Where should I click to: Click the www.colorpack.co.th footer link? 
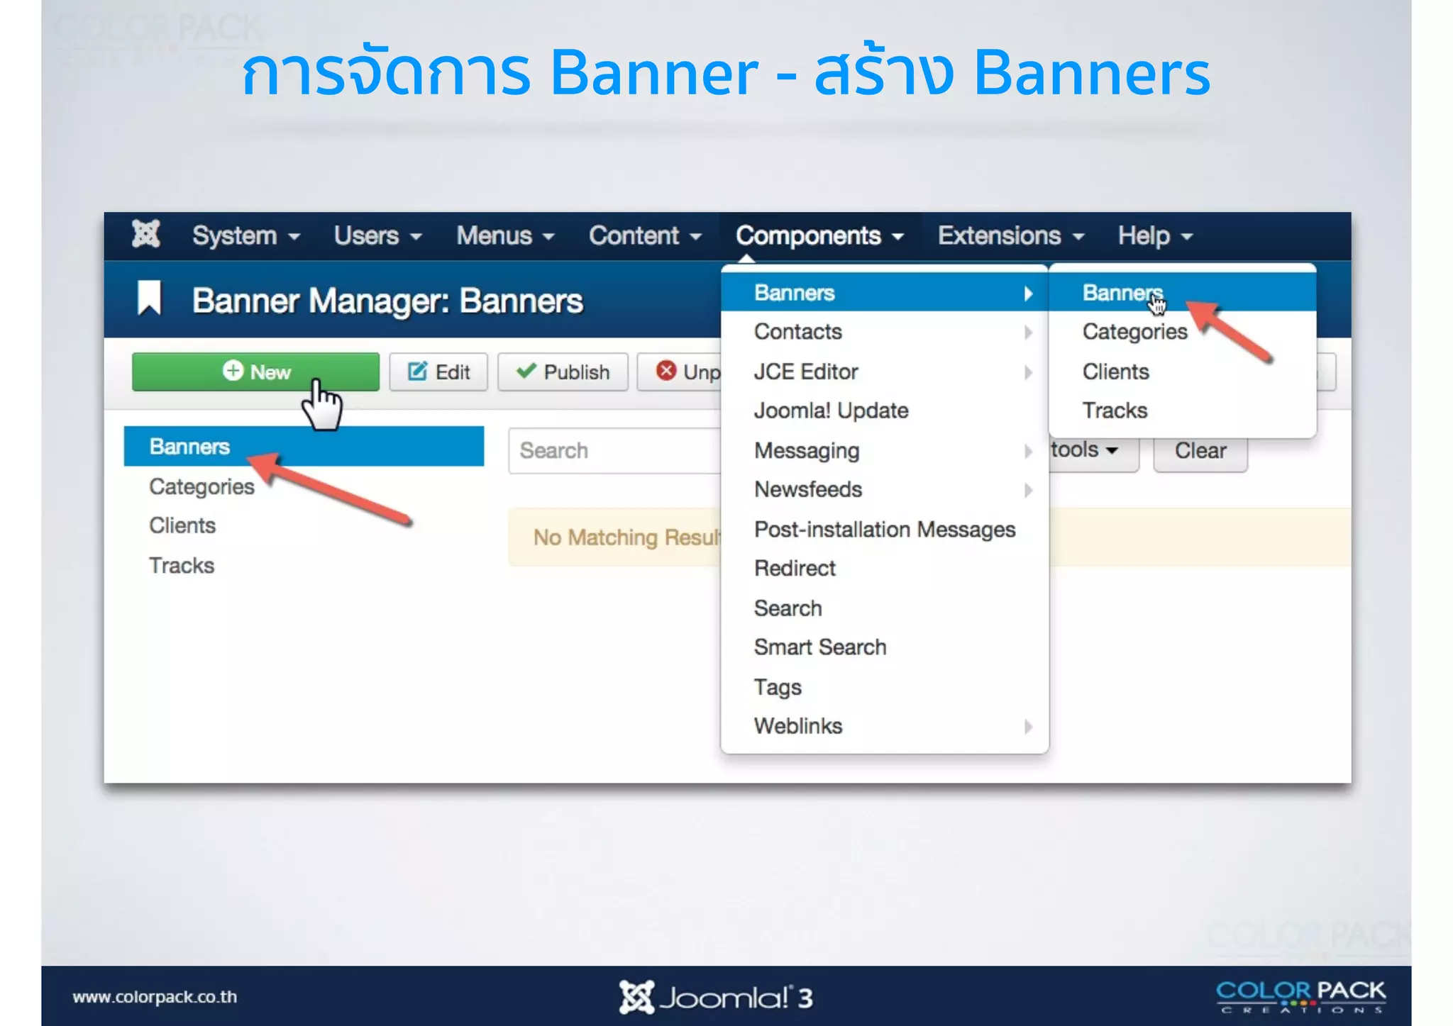(155, 996)
